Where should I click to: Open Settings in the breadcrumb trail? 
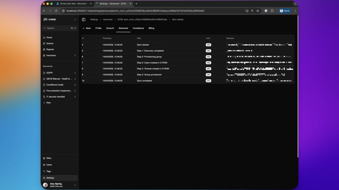pyautogui.click(x=94, y=19)
